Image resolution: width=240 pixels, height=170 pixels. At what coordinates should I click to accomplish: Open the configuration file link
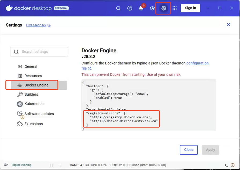(197, 63)
